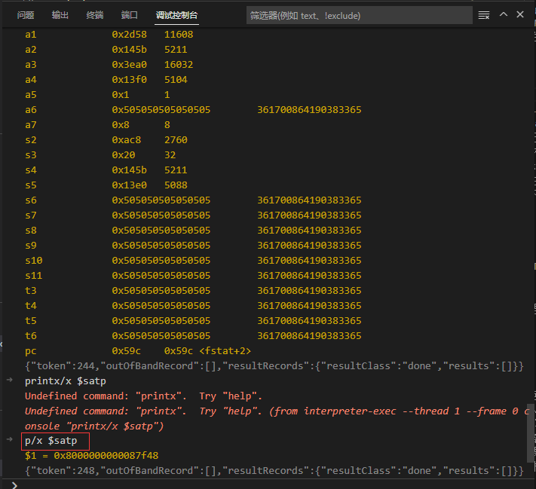Focus the 筛选器 filter input box
The width and height of the screenshot is (536, 489).
pos(358,15)
